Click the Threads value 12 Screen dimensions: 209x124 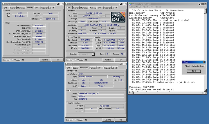click(x=122, y=54)
